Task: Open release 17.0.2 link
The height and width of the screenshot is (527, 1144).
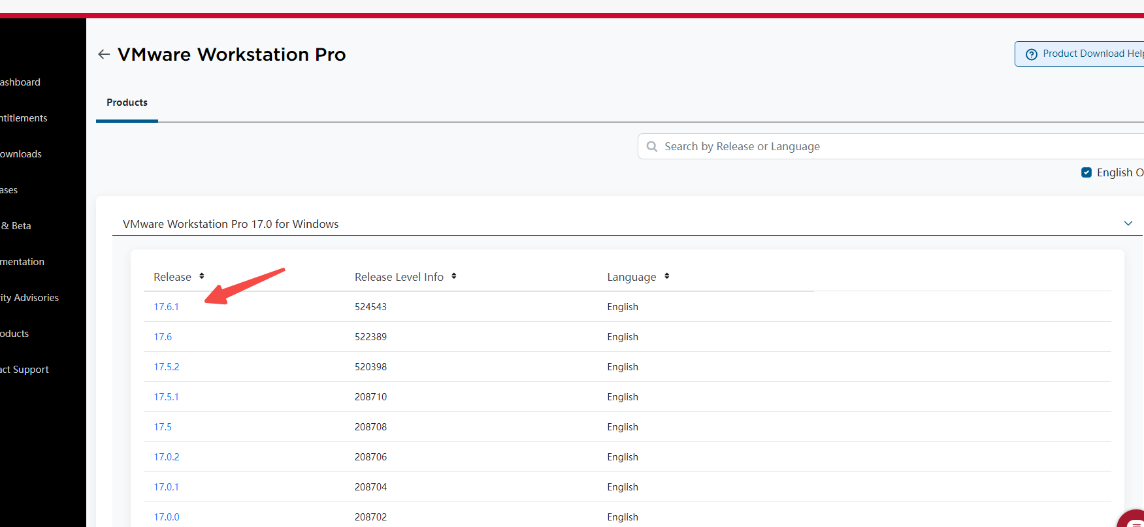Action: 167,457
